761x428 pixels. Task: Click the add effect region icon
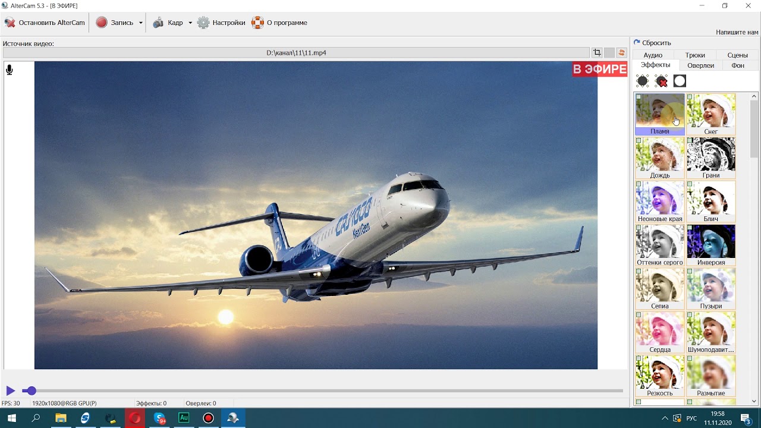pyautogui.click(x=642, y=81)
